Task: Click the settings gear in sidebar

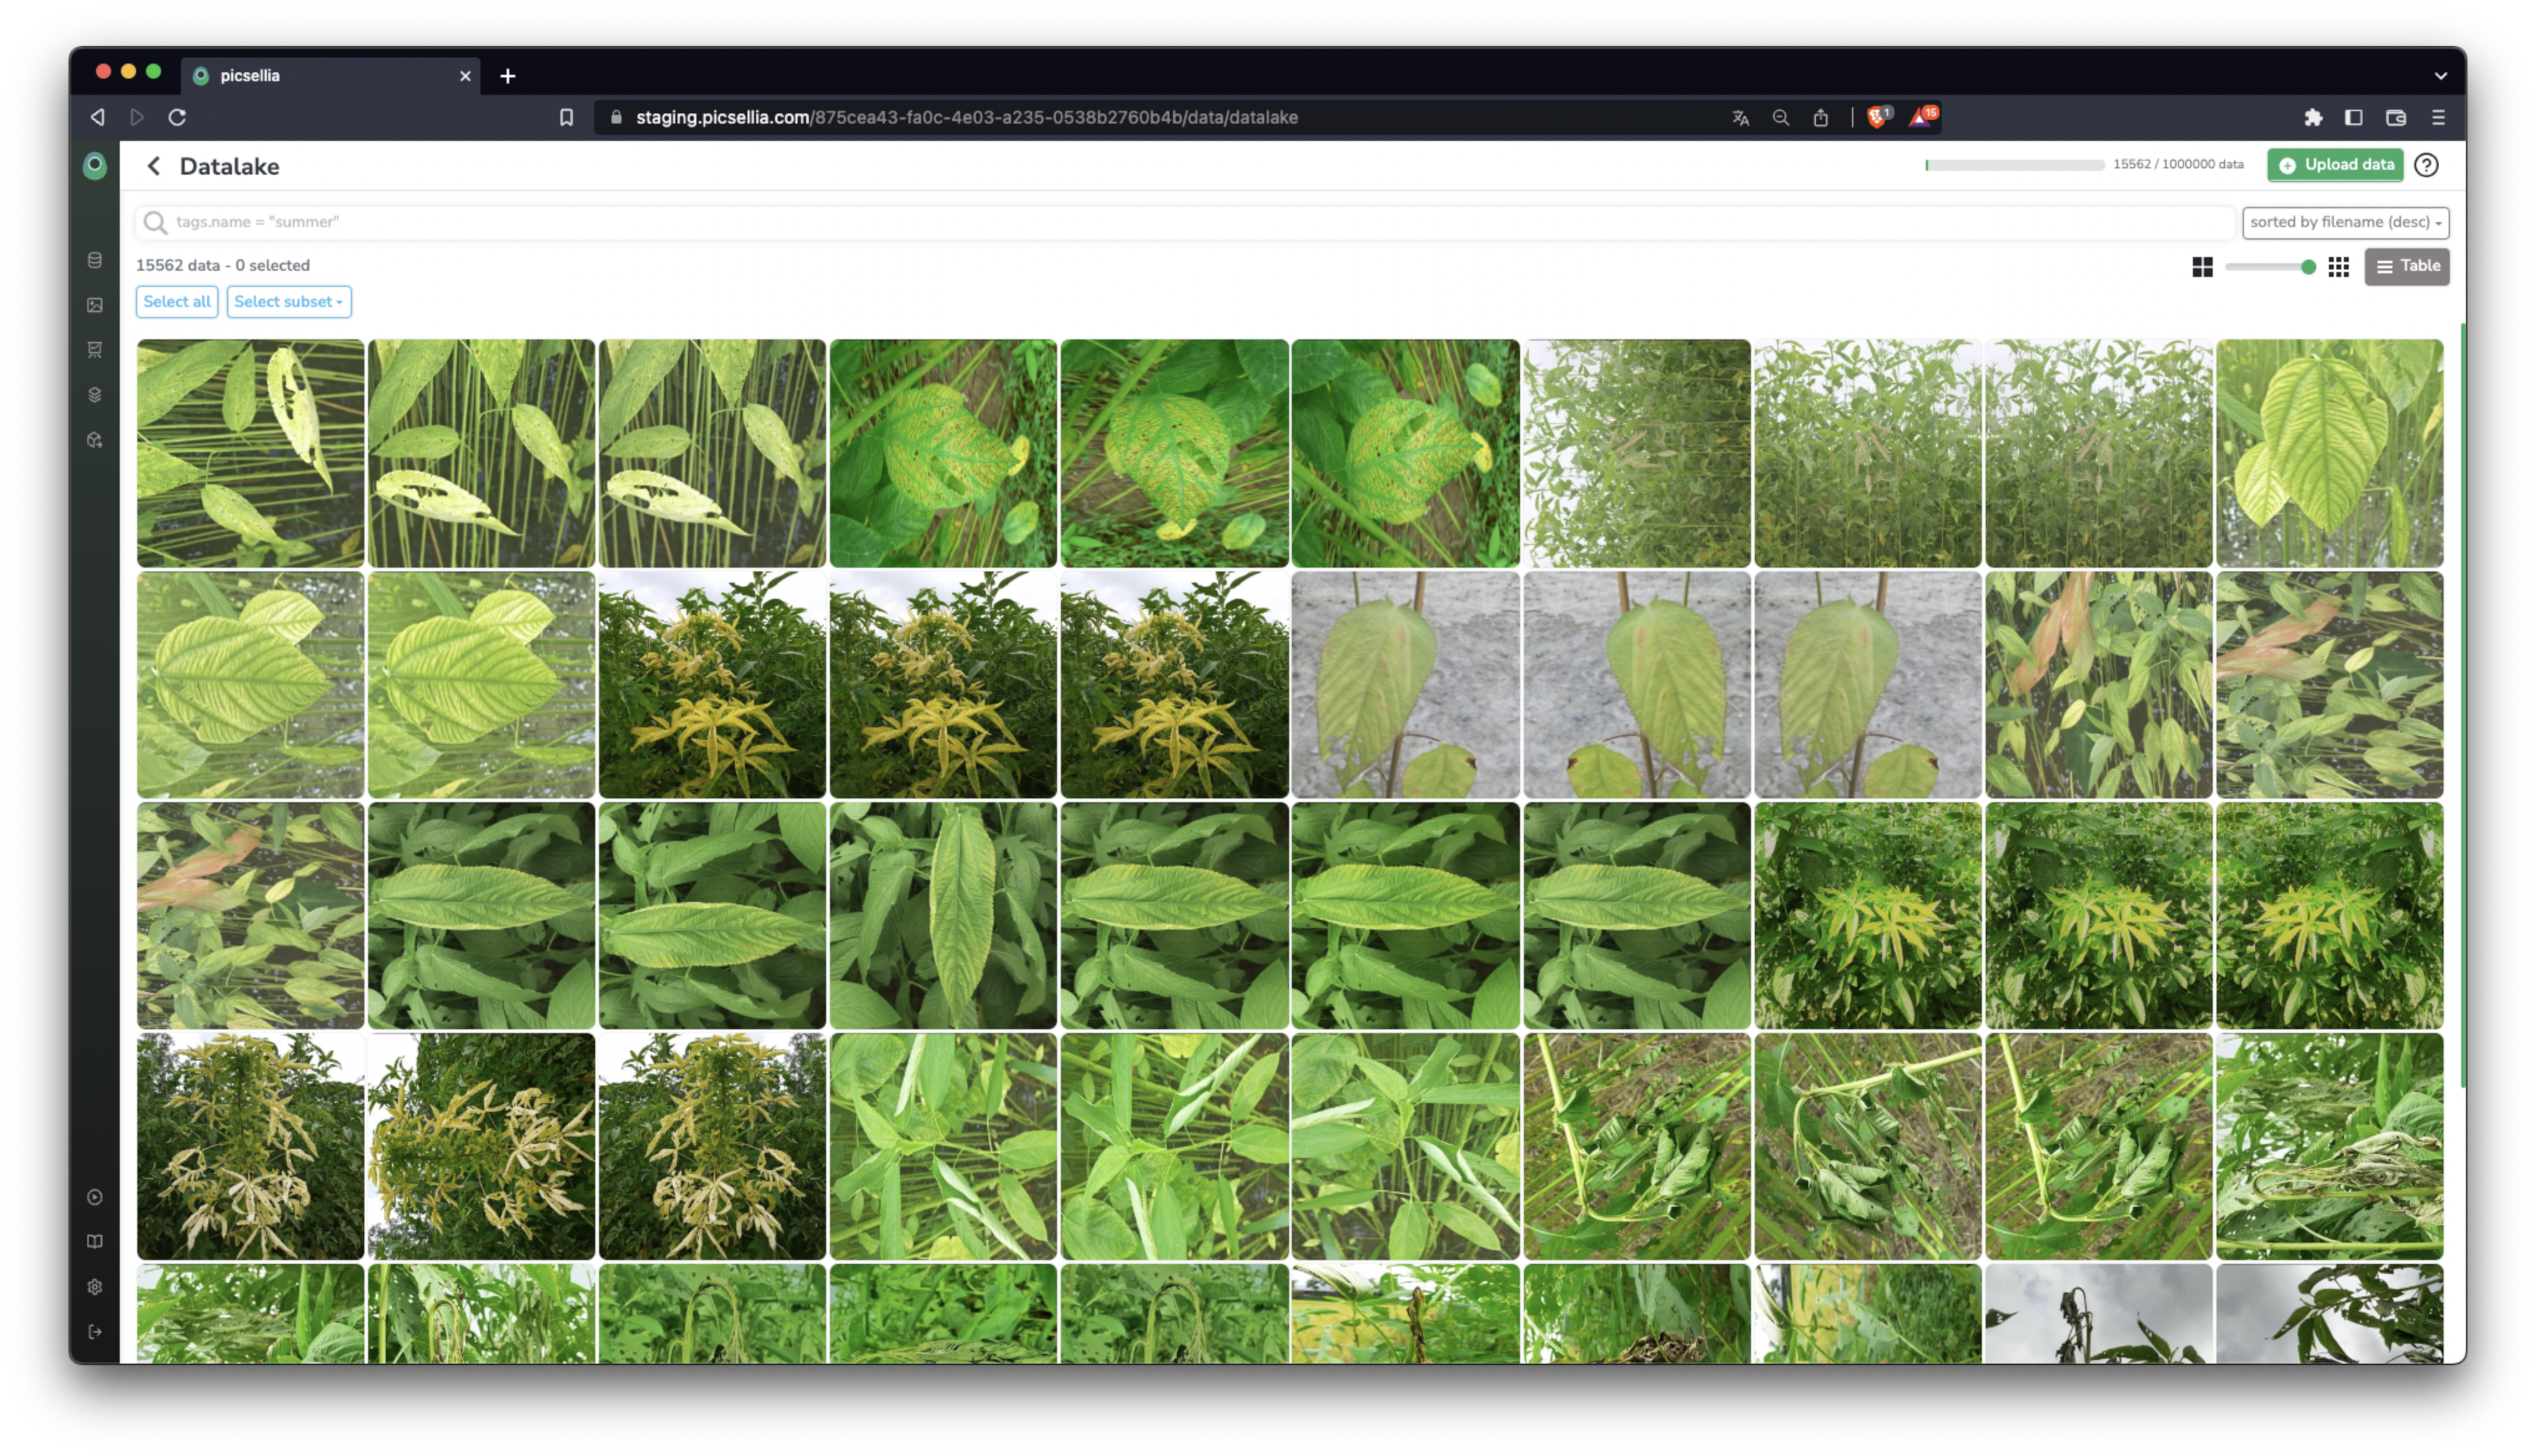Action: 95,1287
